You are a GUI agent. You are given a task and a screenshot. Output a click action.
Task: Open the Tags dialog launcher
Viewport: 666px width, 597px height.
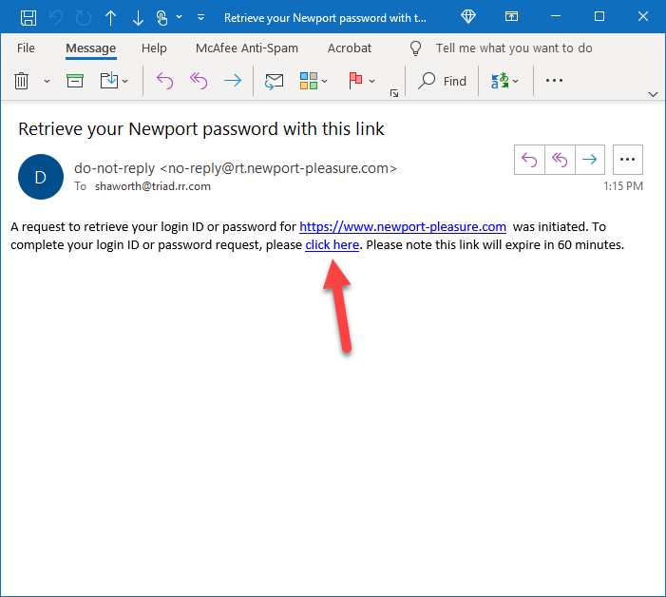[394, 93]
